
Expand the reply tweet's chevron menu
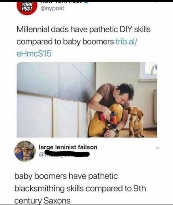tap(158, 148)
